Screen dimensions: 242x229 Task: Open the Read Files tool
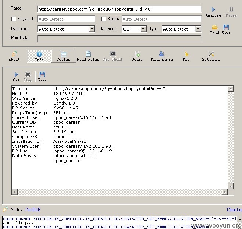(88, 56)
